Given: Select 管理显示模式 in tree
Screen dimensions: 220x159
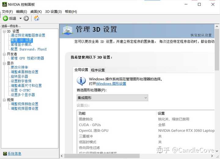Looking at the screenshot, I should [x=21, y=44].
